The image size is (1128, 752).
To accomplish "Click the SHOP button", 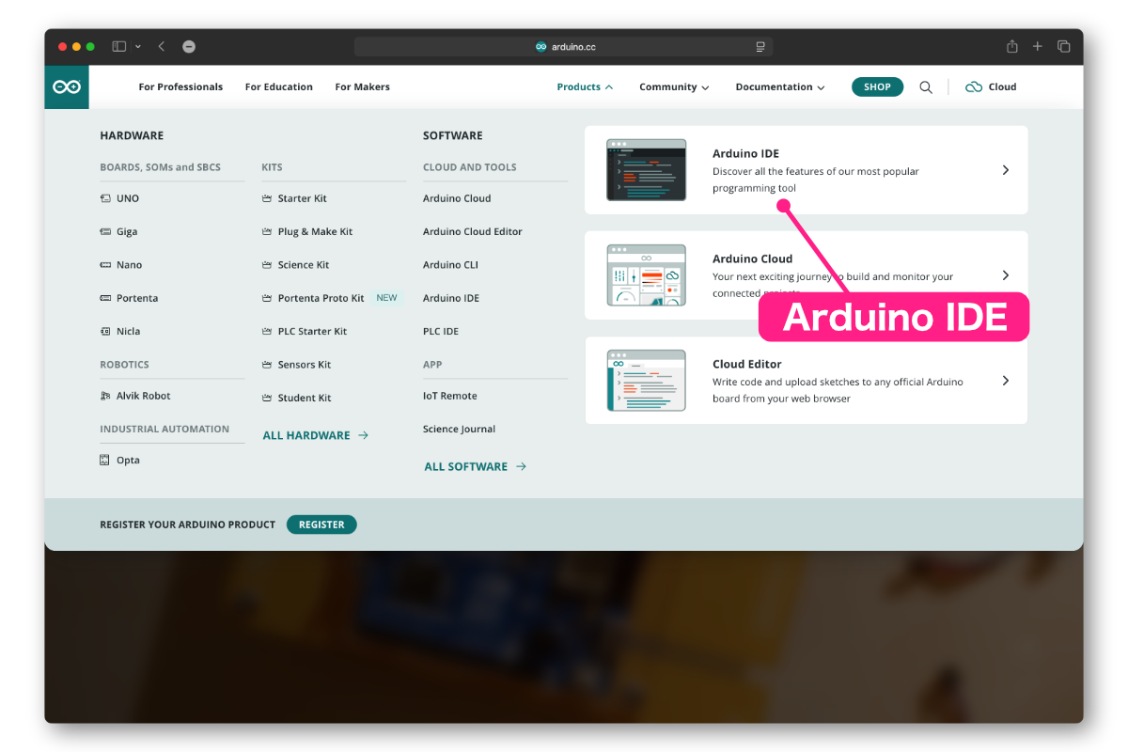I will [877, 87].
